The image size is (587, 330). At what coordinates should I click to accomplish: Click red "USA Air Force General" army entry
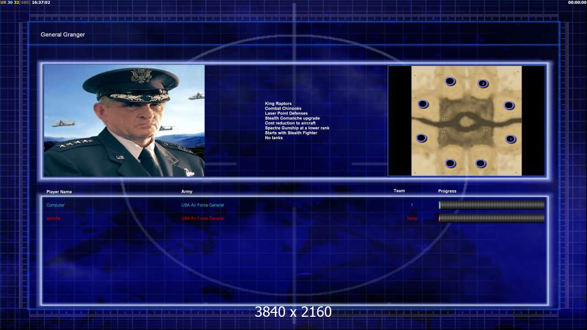(203, 218)
